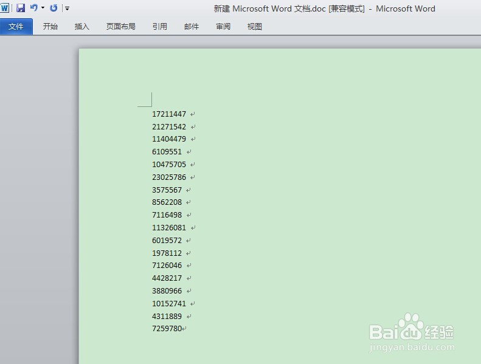This screenshot has width=481, height=364.
Task: Click the number 21271542
Action: [x=169, y=126]
